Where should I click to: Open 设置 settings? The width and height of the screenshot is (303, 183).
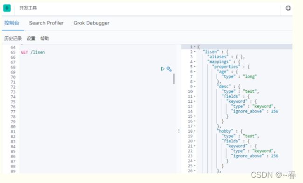pyautogui.click(x=31, y=38)
